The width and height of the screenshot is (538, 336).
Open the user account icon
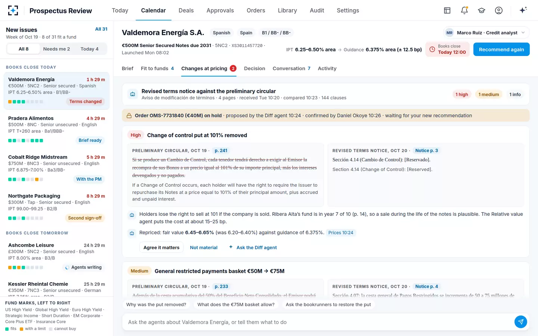point(499,10)
